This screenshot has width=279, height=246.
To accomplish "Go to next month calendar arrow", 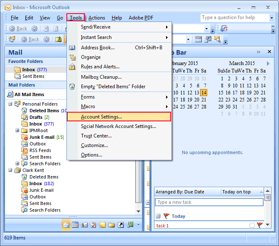I will click(268, 63).
